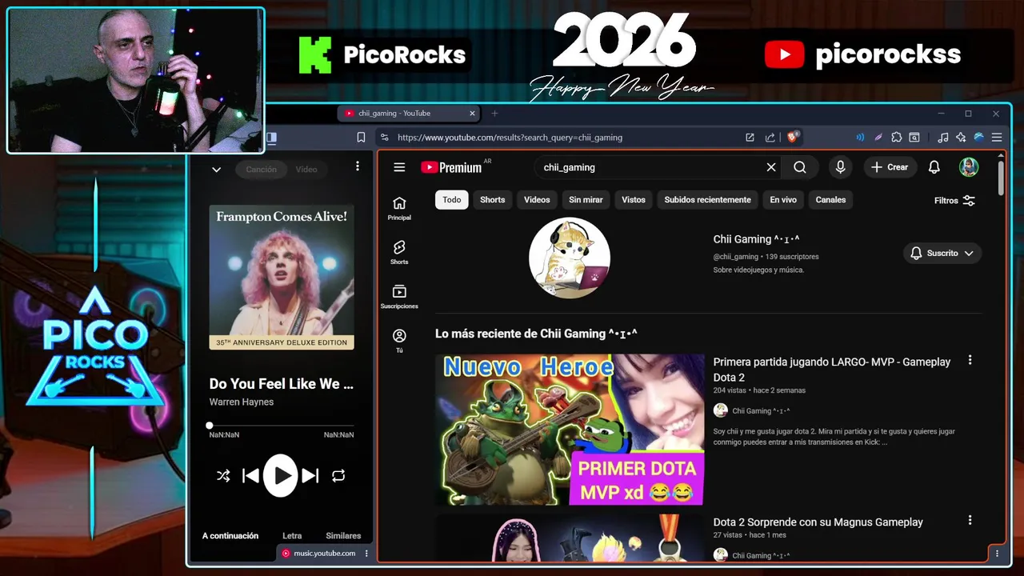
Task: Open music.youtube.com panel three-dot menu
Action: [366, 553]
